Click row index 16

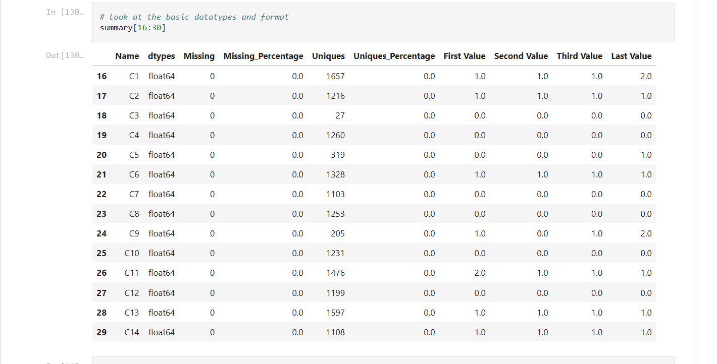click(101, 76)
